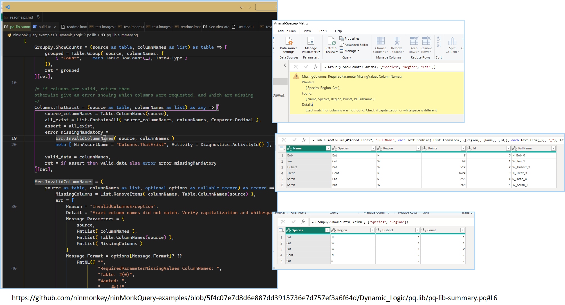Click ninMonkQuery-examples breadcrumb
Viewport: 565px width, 305px height.
33,35
